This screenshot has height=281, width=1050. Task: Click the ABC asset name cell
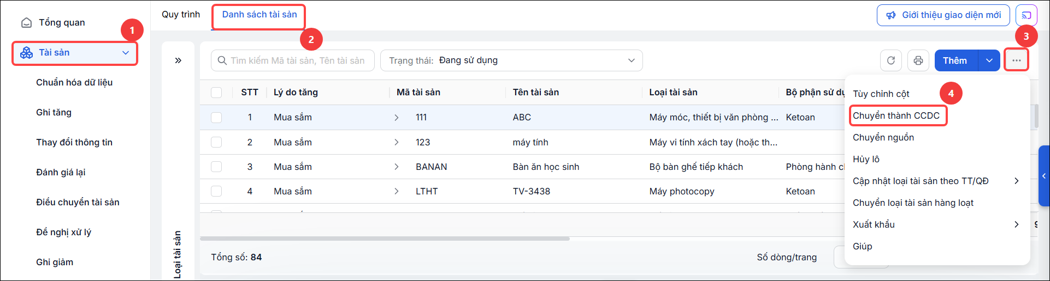click(x=522, y=118)
